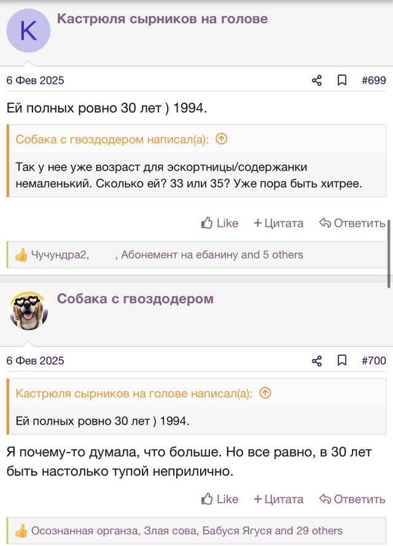
Task: Bookmark post #700
Action: click(342, 360)
